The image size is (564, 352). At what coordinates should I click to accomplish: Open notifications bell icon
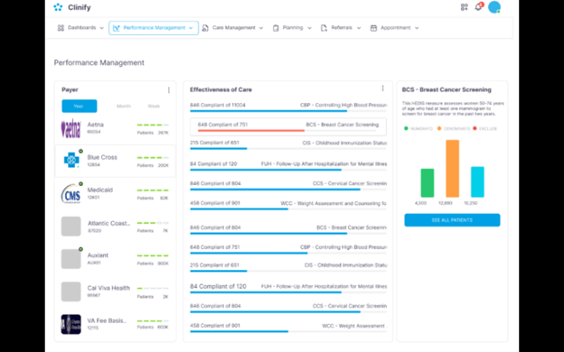point(478,7)
